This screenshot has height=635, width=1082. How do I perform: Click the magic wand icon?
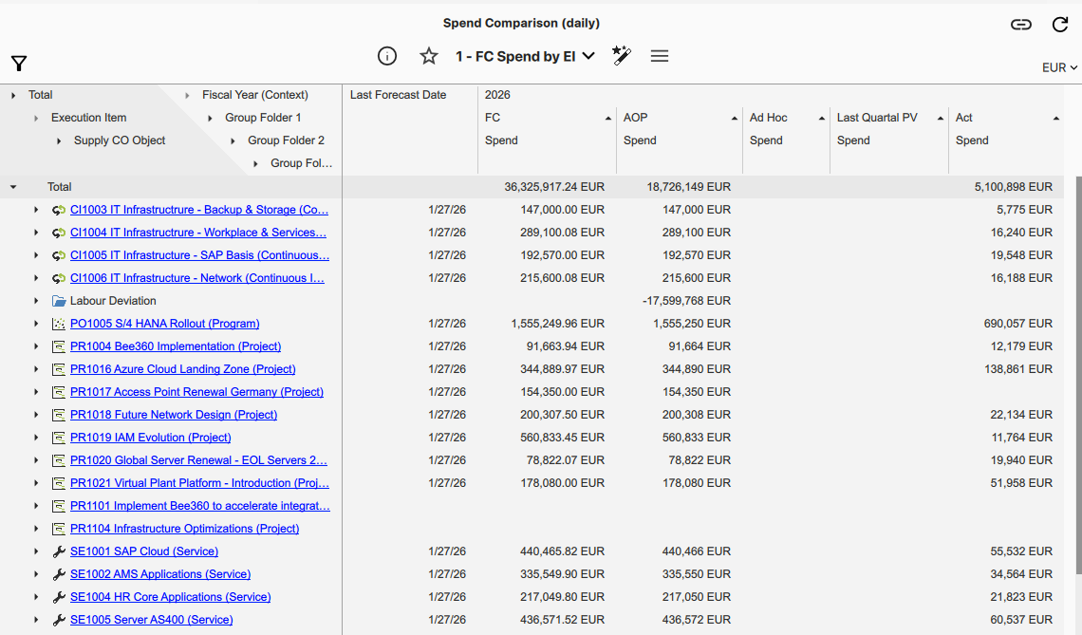point(622,56)
